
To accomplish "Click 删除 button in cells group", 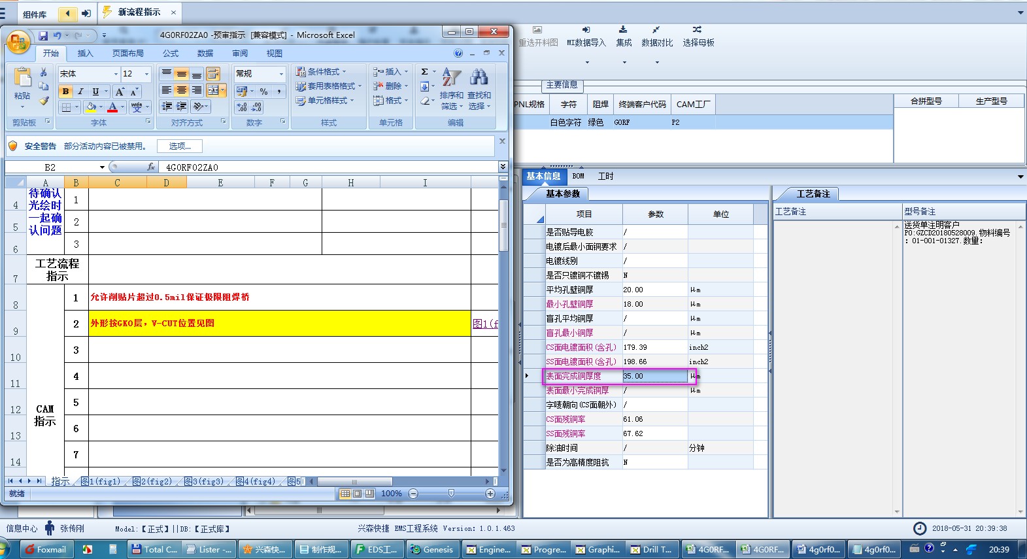I will [390, 86].
